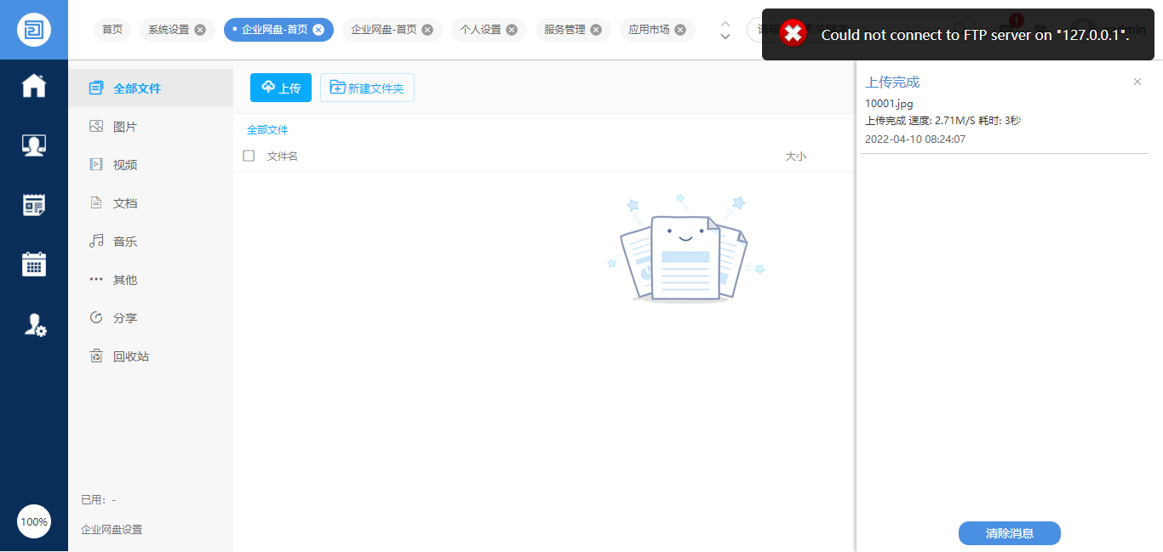
Task: Close the 服务管理 tab
Action: coord(596,30)
